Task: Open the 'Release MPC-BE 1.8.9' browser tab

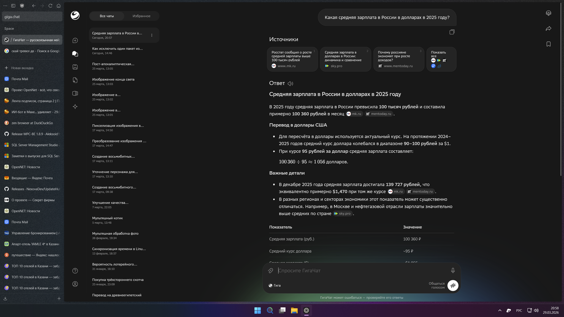Action: (32, 134)
